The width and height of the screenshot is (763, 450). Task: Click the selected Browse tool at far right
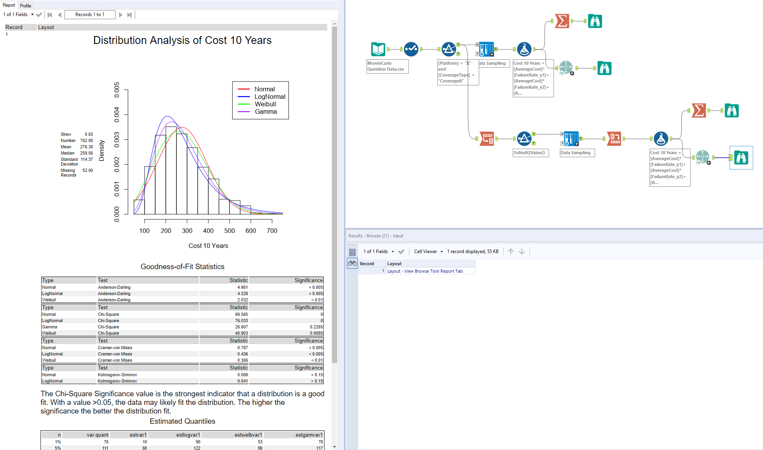click(741, 157)
